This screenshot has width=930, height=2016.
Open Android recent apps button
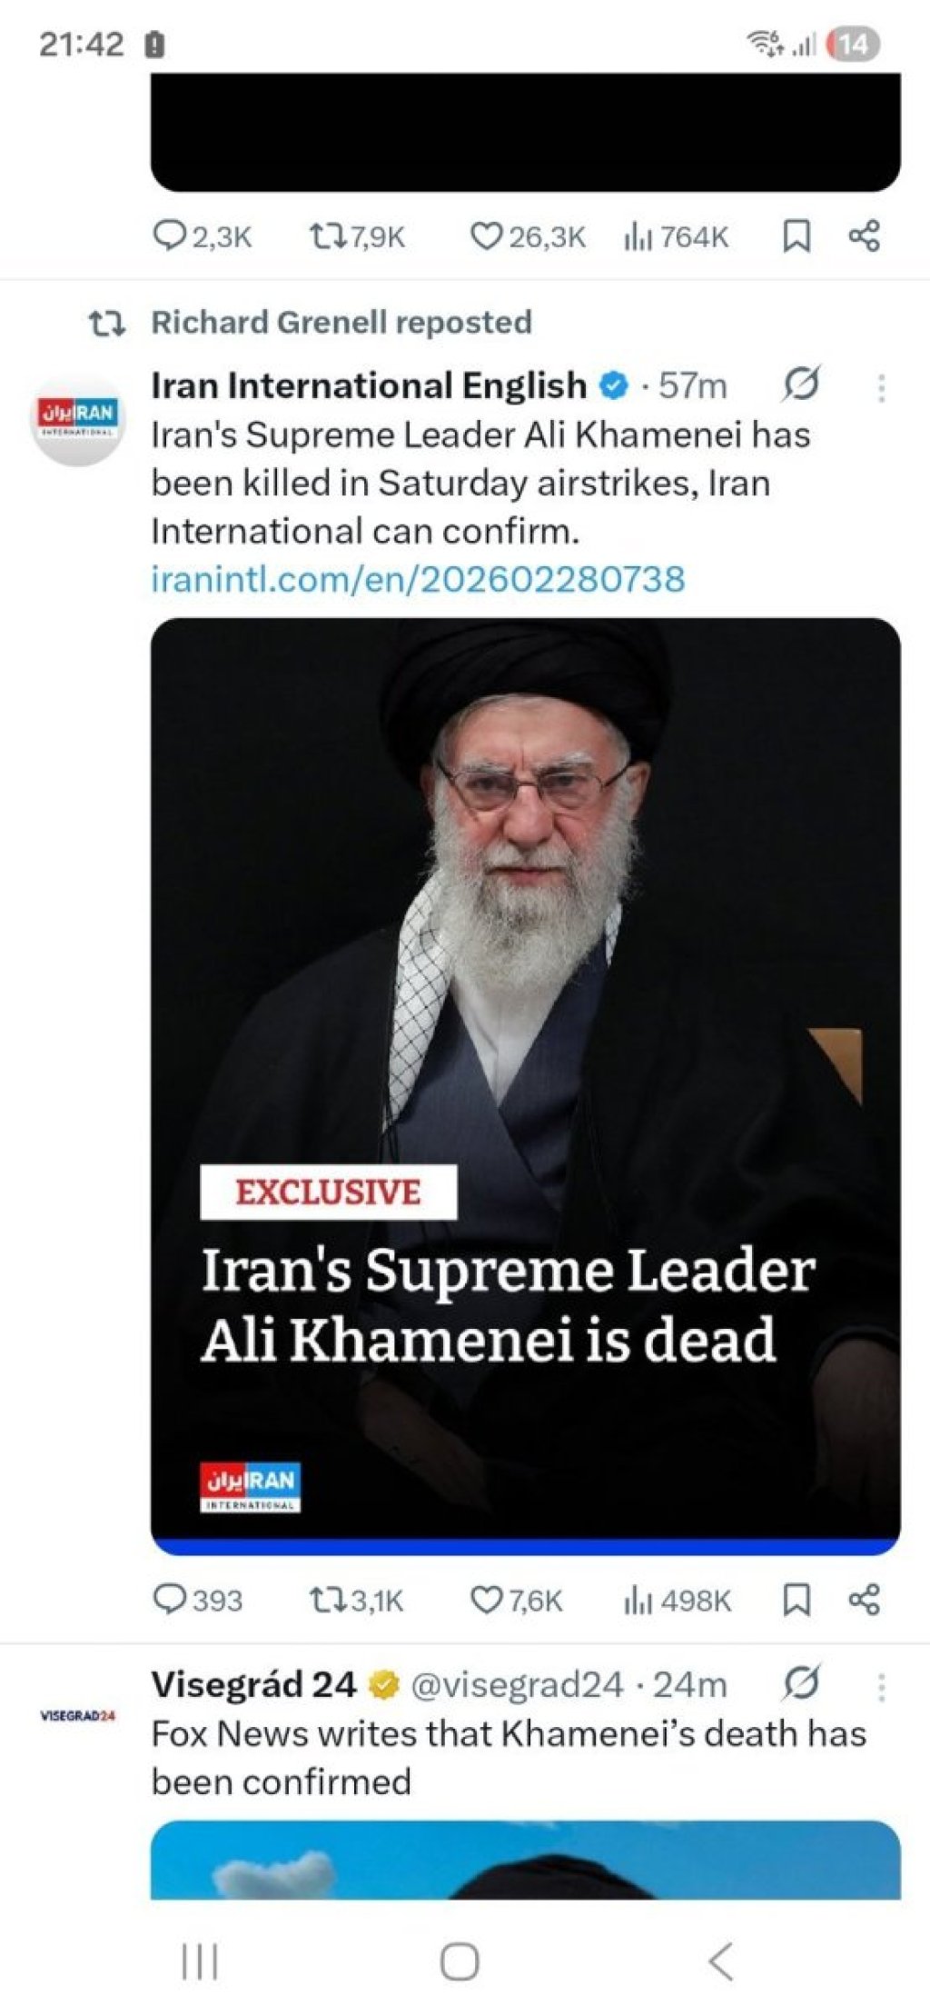(200, 1961)
